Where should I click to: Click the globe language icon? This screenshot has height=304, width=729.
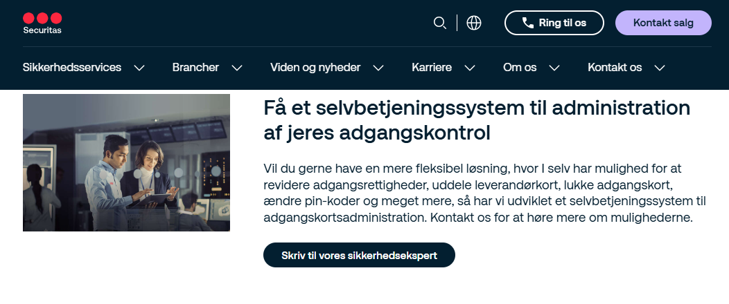[x=474, y=23]
